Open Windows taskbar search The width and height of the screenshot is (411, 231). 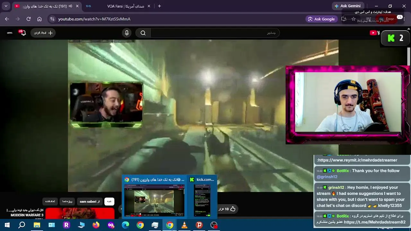[x=22, y=225]
